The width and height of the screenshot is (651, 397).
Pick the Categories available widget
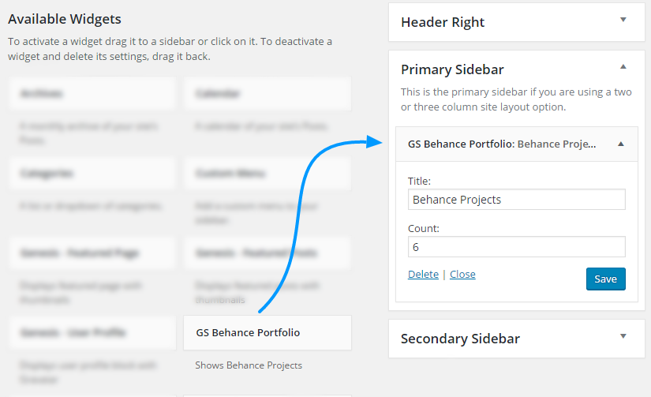point(92,173)
